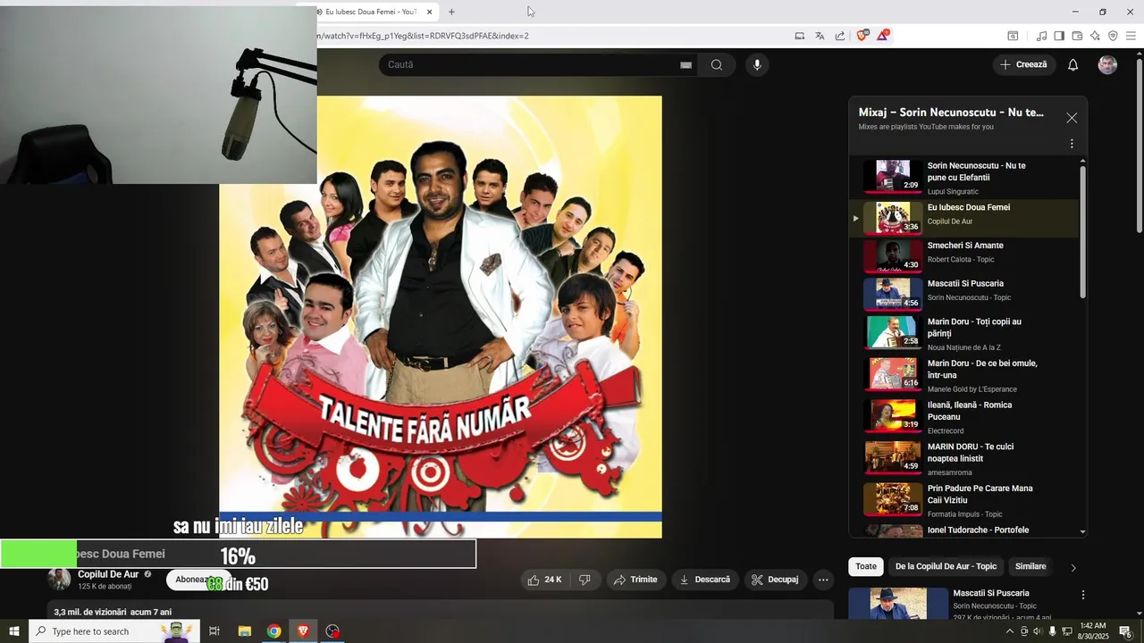Image resolution: width=1144 pixels, height=643 pixels.
Task: Play MARIN DORU - Te culci noaptea linistit
Action: pyautogui.click(x=965, y=458)
